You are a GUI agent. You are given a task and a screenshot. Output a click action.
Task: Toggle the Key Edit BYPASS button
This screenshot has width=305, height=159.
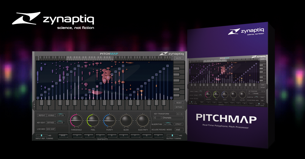[51, 122]
